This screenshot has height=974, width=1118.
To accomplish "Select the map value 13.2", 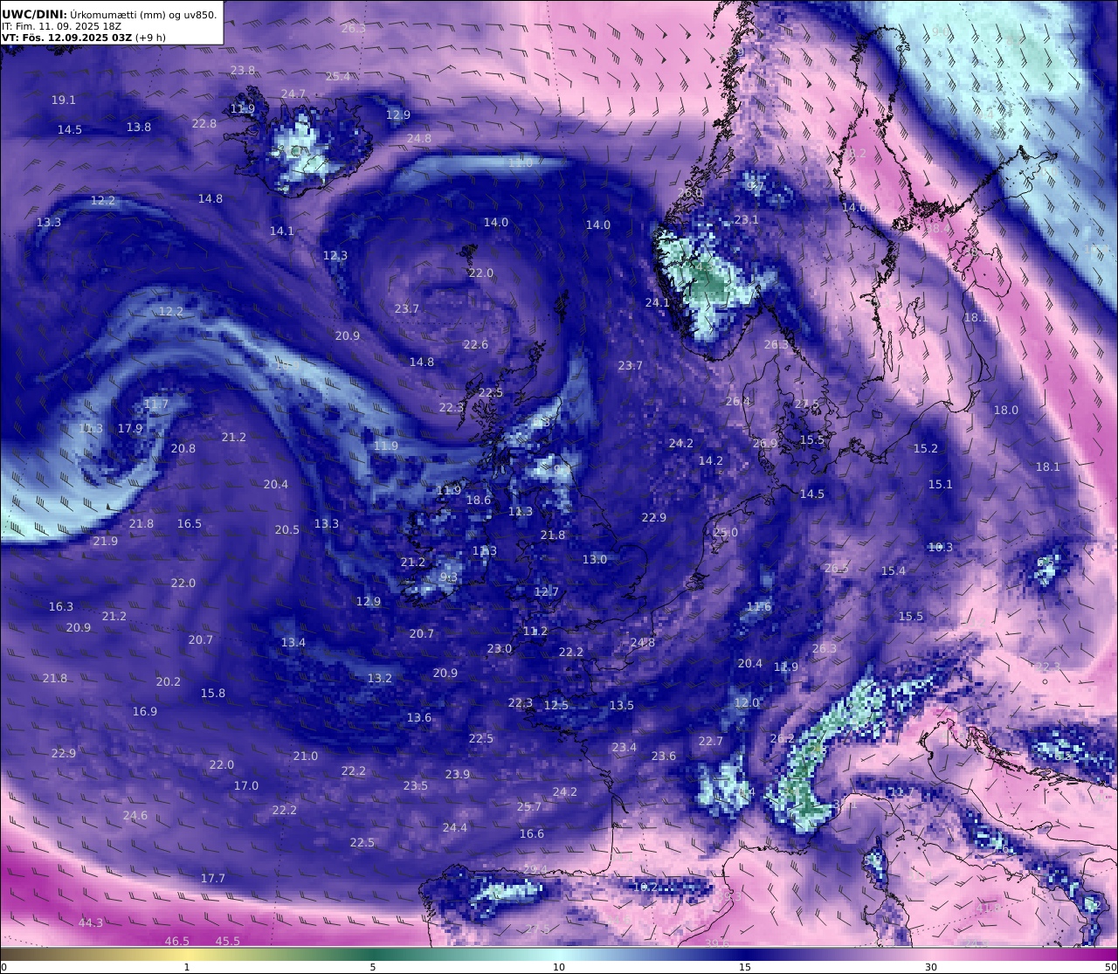I will click(379, 679).
